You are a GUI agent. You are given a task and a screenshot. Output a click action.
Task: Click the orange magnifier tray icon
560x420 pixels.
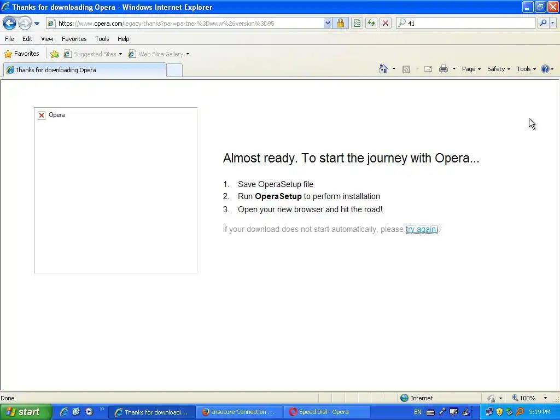(x=520, y=412)
